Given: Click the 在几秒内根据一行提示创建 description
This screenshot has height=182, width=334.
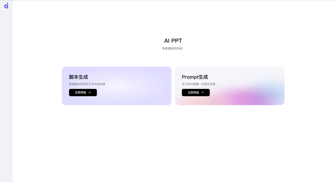Looking at the screenshot, I should click(198, 84).
